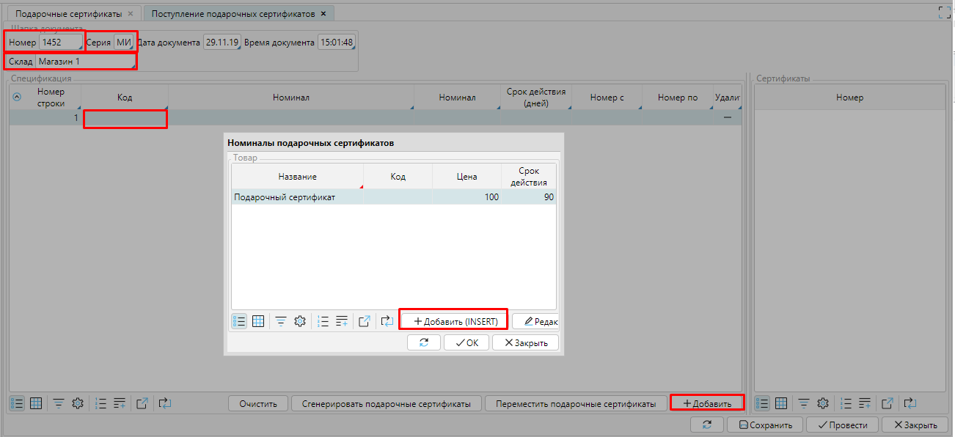Toggle grid view under the Сертификаты panel

click(x=782, y=403)
